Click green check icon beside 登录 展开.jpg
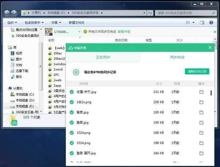220x167 pixels. 72,153
